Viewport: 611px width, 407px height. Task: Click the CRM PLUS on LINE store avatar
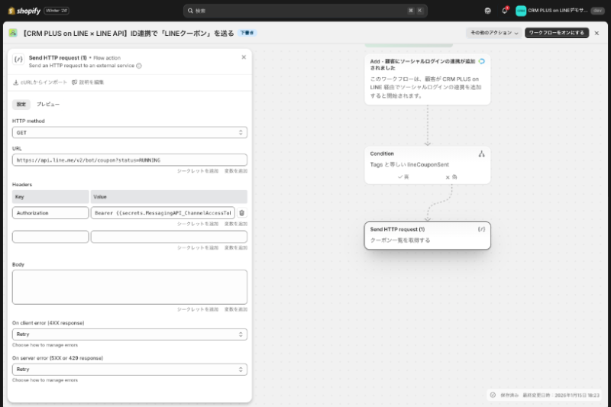tap(521, 11)
